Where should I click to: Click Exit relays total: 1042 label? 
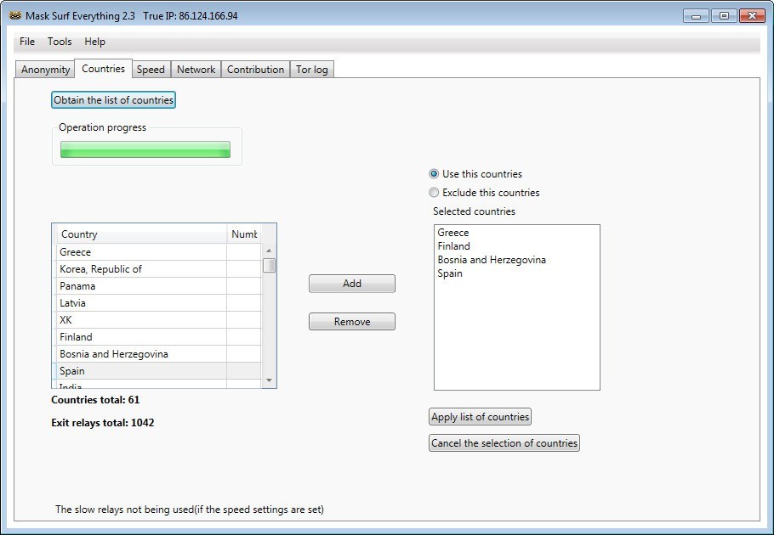click(x=103, y=423)
